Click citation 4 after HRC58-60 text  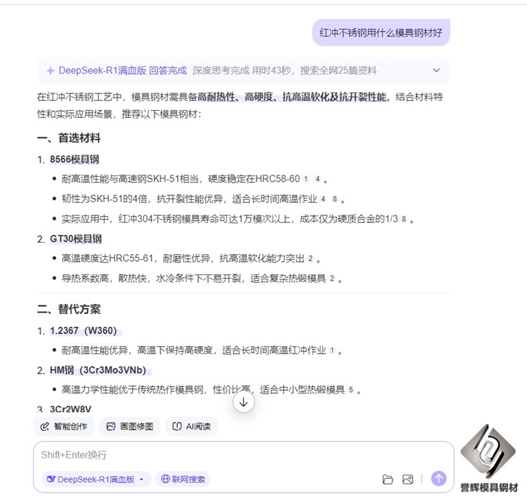317,179
